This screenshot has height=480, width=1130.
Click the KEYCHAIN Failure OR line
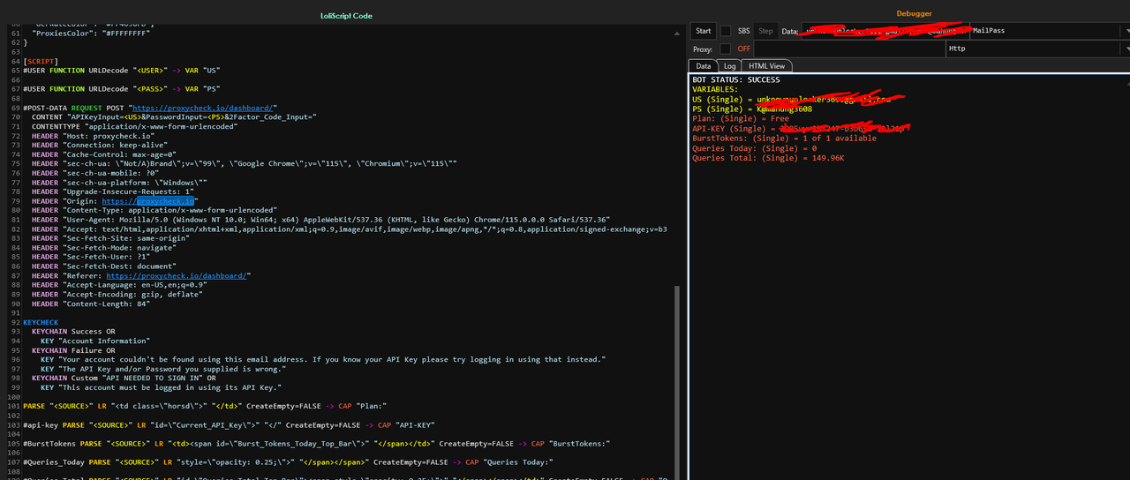(x=73, y=350)
